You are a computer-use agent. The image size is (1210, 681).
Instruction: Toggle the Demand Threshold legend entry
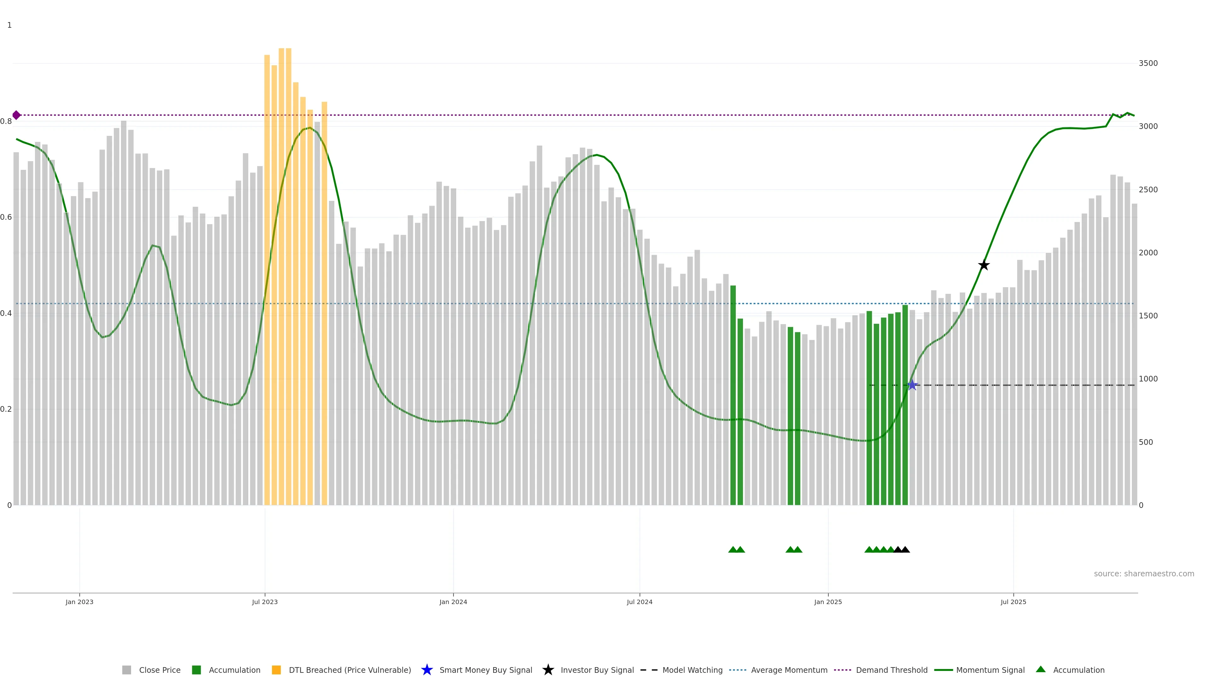(891, 670)
